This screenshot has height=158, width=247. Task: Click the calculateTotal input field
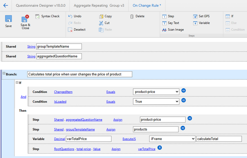pyautogui.click(x=219, y=139)
